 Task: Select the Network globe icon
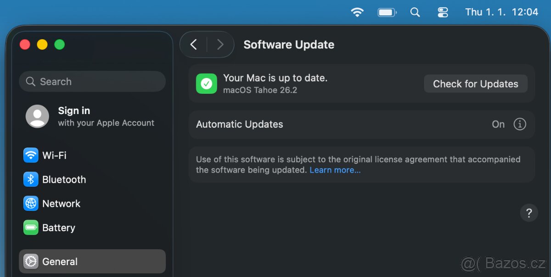[x=31, y=204]
